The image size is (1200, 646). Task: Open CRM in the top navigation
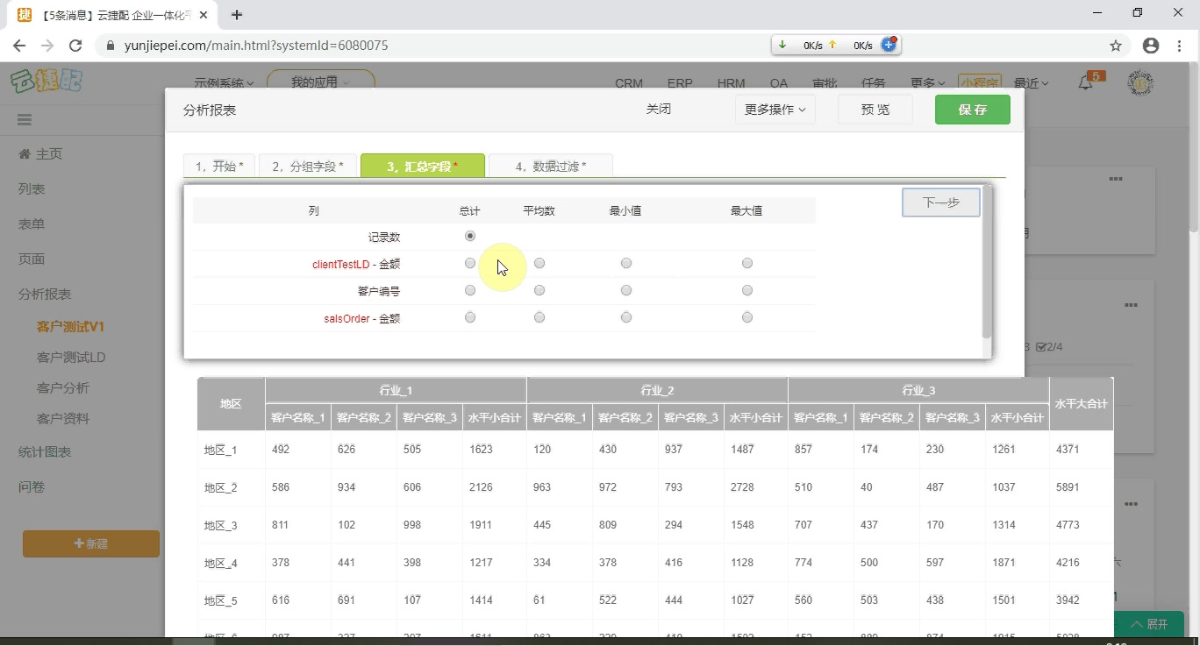(629, 83)
